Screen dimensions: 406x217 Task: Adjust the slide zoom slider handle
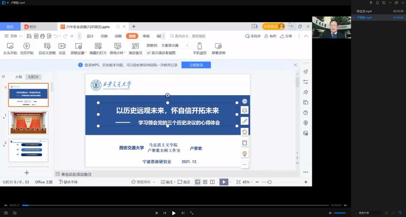(x=270, y=182)
